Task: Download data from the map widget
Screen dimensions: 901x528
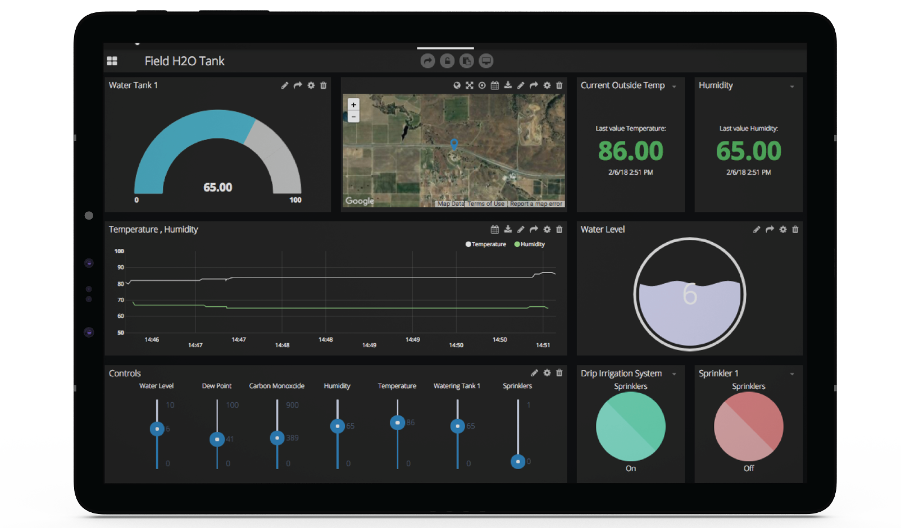Action: [x=508, y=85]
